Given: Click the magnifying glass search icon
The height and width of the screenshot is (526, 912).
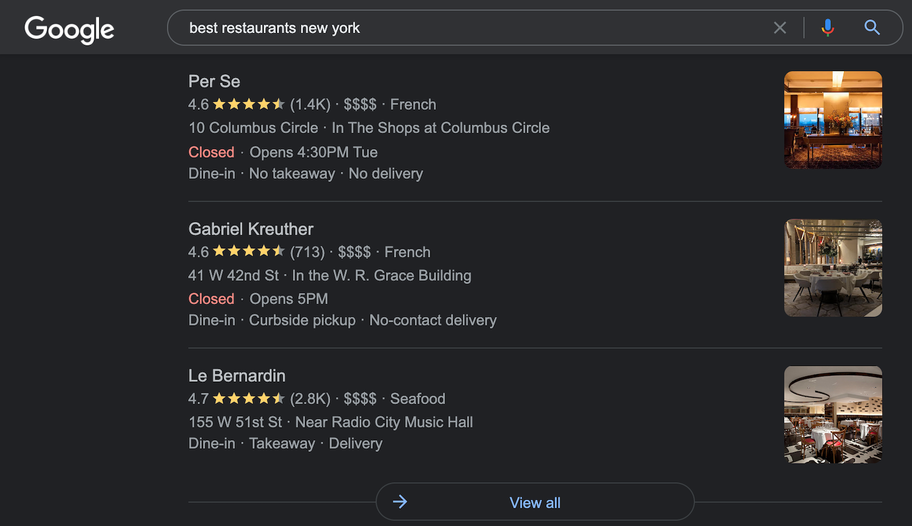Looking at the screenshot, I should click(872, 27).
